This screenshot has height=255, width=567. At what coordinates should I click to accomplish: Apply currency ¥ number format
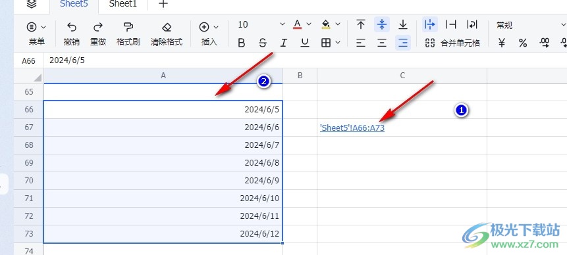[502, 43]
